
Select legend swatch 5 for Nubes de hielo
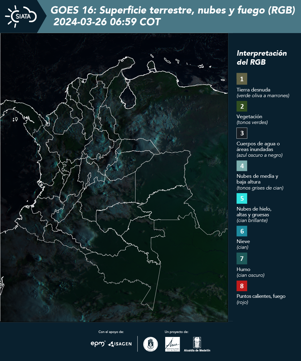(242, 199)
